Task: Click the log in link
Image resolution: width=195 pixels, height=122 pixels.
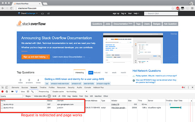Action: coord(124,13)
